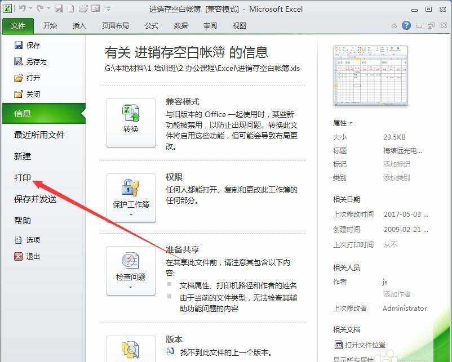Open the 检查问题 dropdown button

131,271
